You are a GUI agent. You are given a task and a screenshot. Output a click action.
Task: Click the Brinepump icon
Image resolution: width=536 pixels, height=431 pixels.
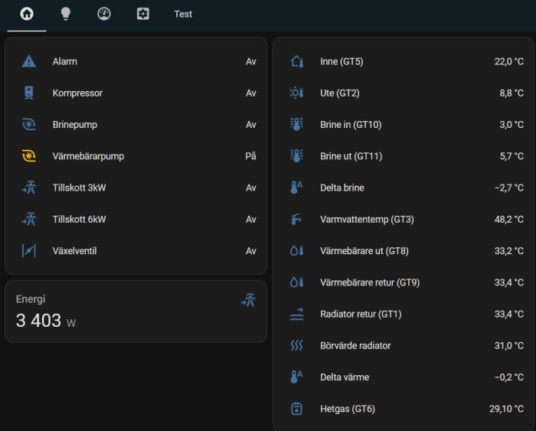click(29, 124)
